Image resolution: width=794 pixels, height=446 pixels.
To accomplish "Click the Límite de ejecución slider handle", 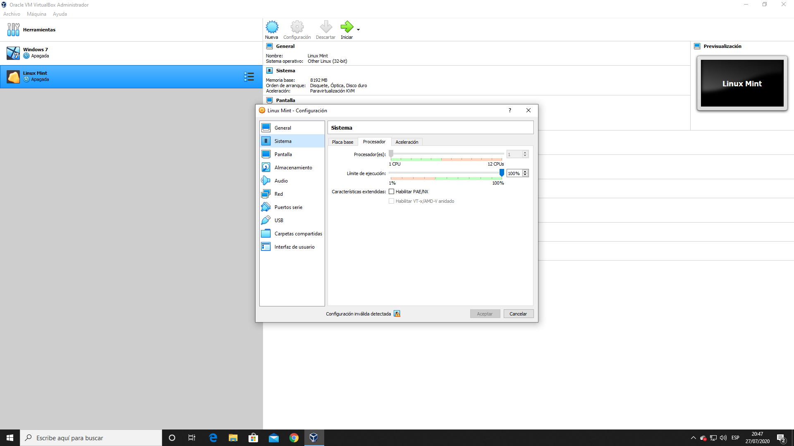I will coord(502,173).
